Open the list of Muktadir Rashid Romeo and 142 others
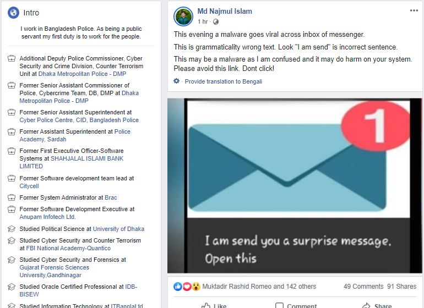The height and width of the screenshot is (308, 424). click(259, 287)
